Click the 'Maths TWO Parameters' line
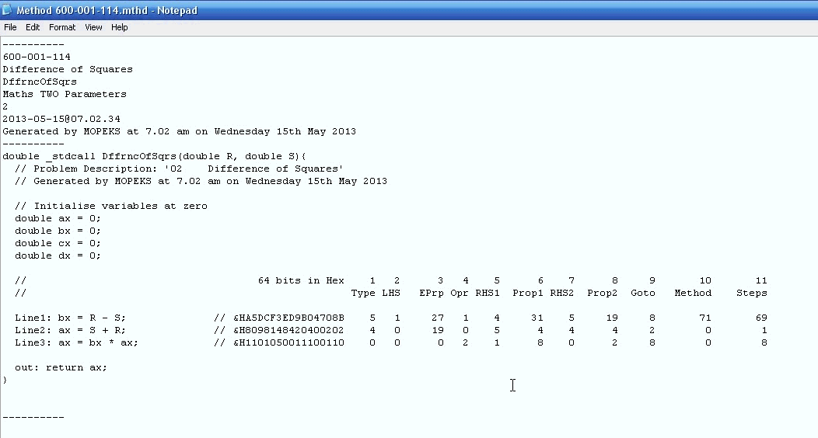 click(x=65, y=94)
